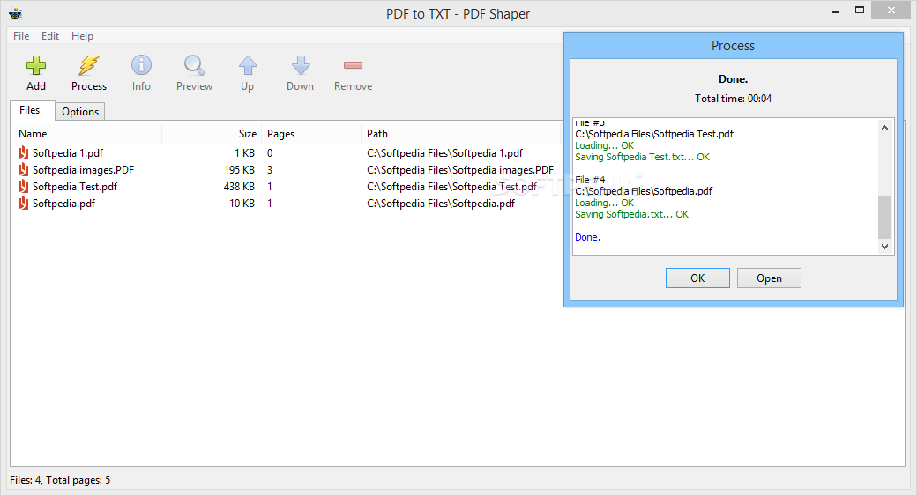The width and height of the screenshot is (917, 496).
Task: Click the 'Saving Softpedia Test.txt... OK' log line
Action: click(642, 157)
